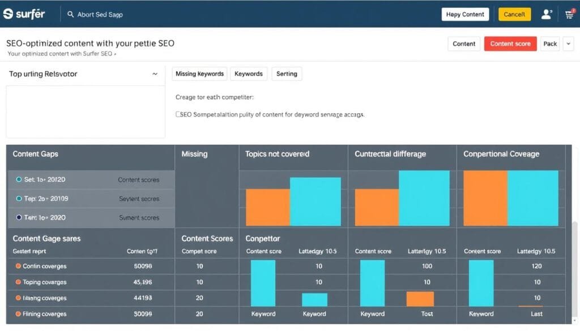Open the dropdown arrow next to Pack
Image resolution: width=580 pixels, height=331 pixels.
coord(568,44)
